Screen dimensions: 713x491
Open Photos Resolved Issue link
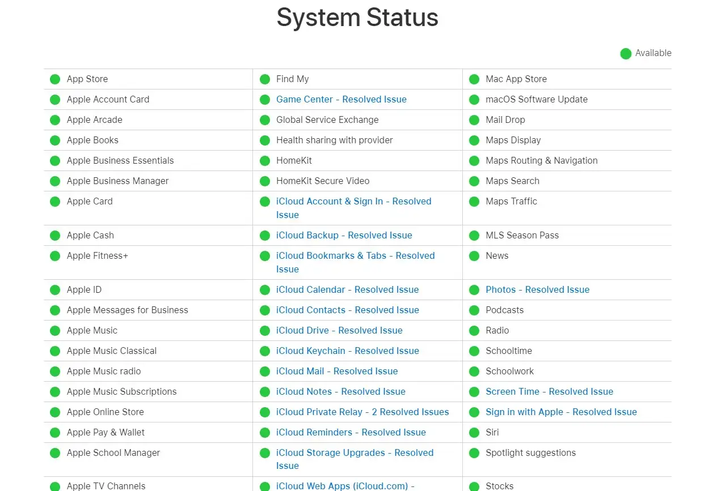[538, 289]
